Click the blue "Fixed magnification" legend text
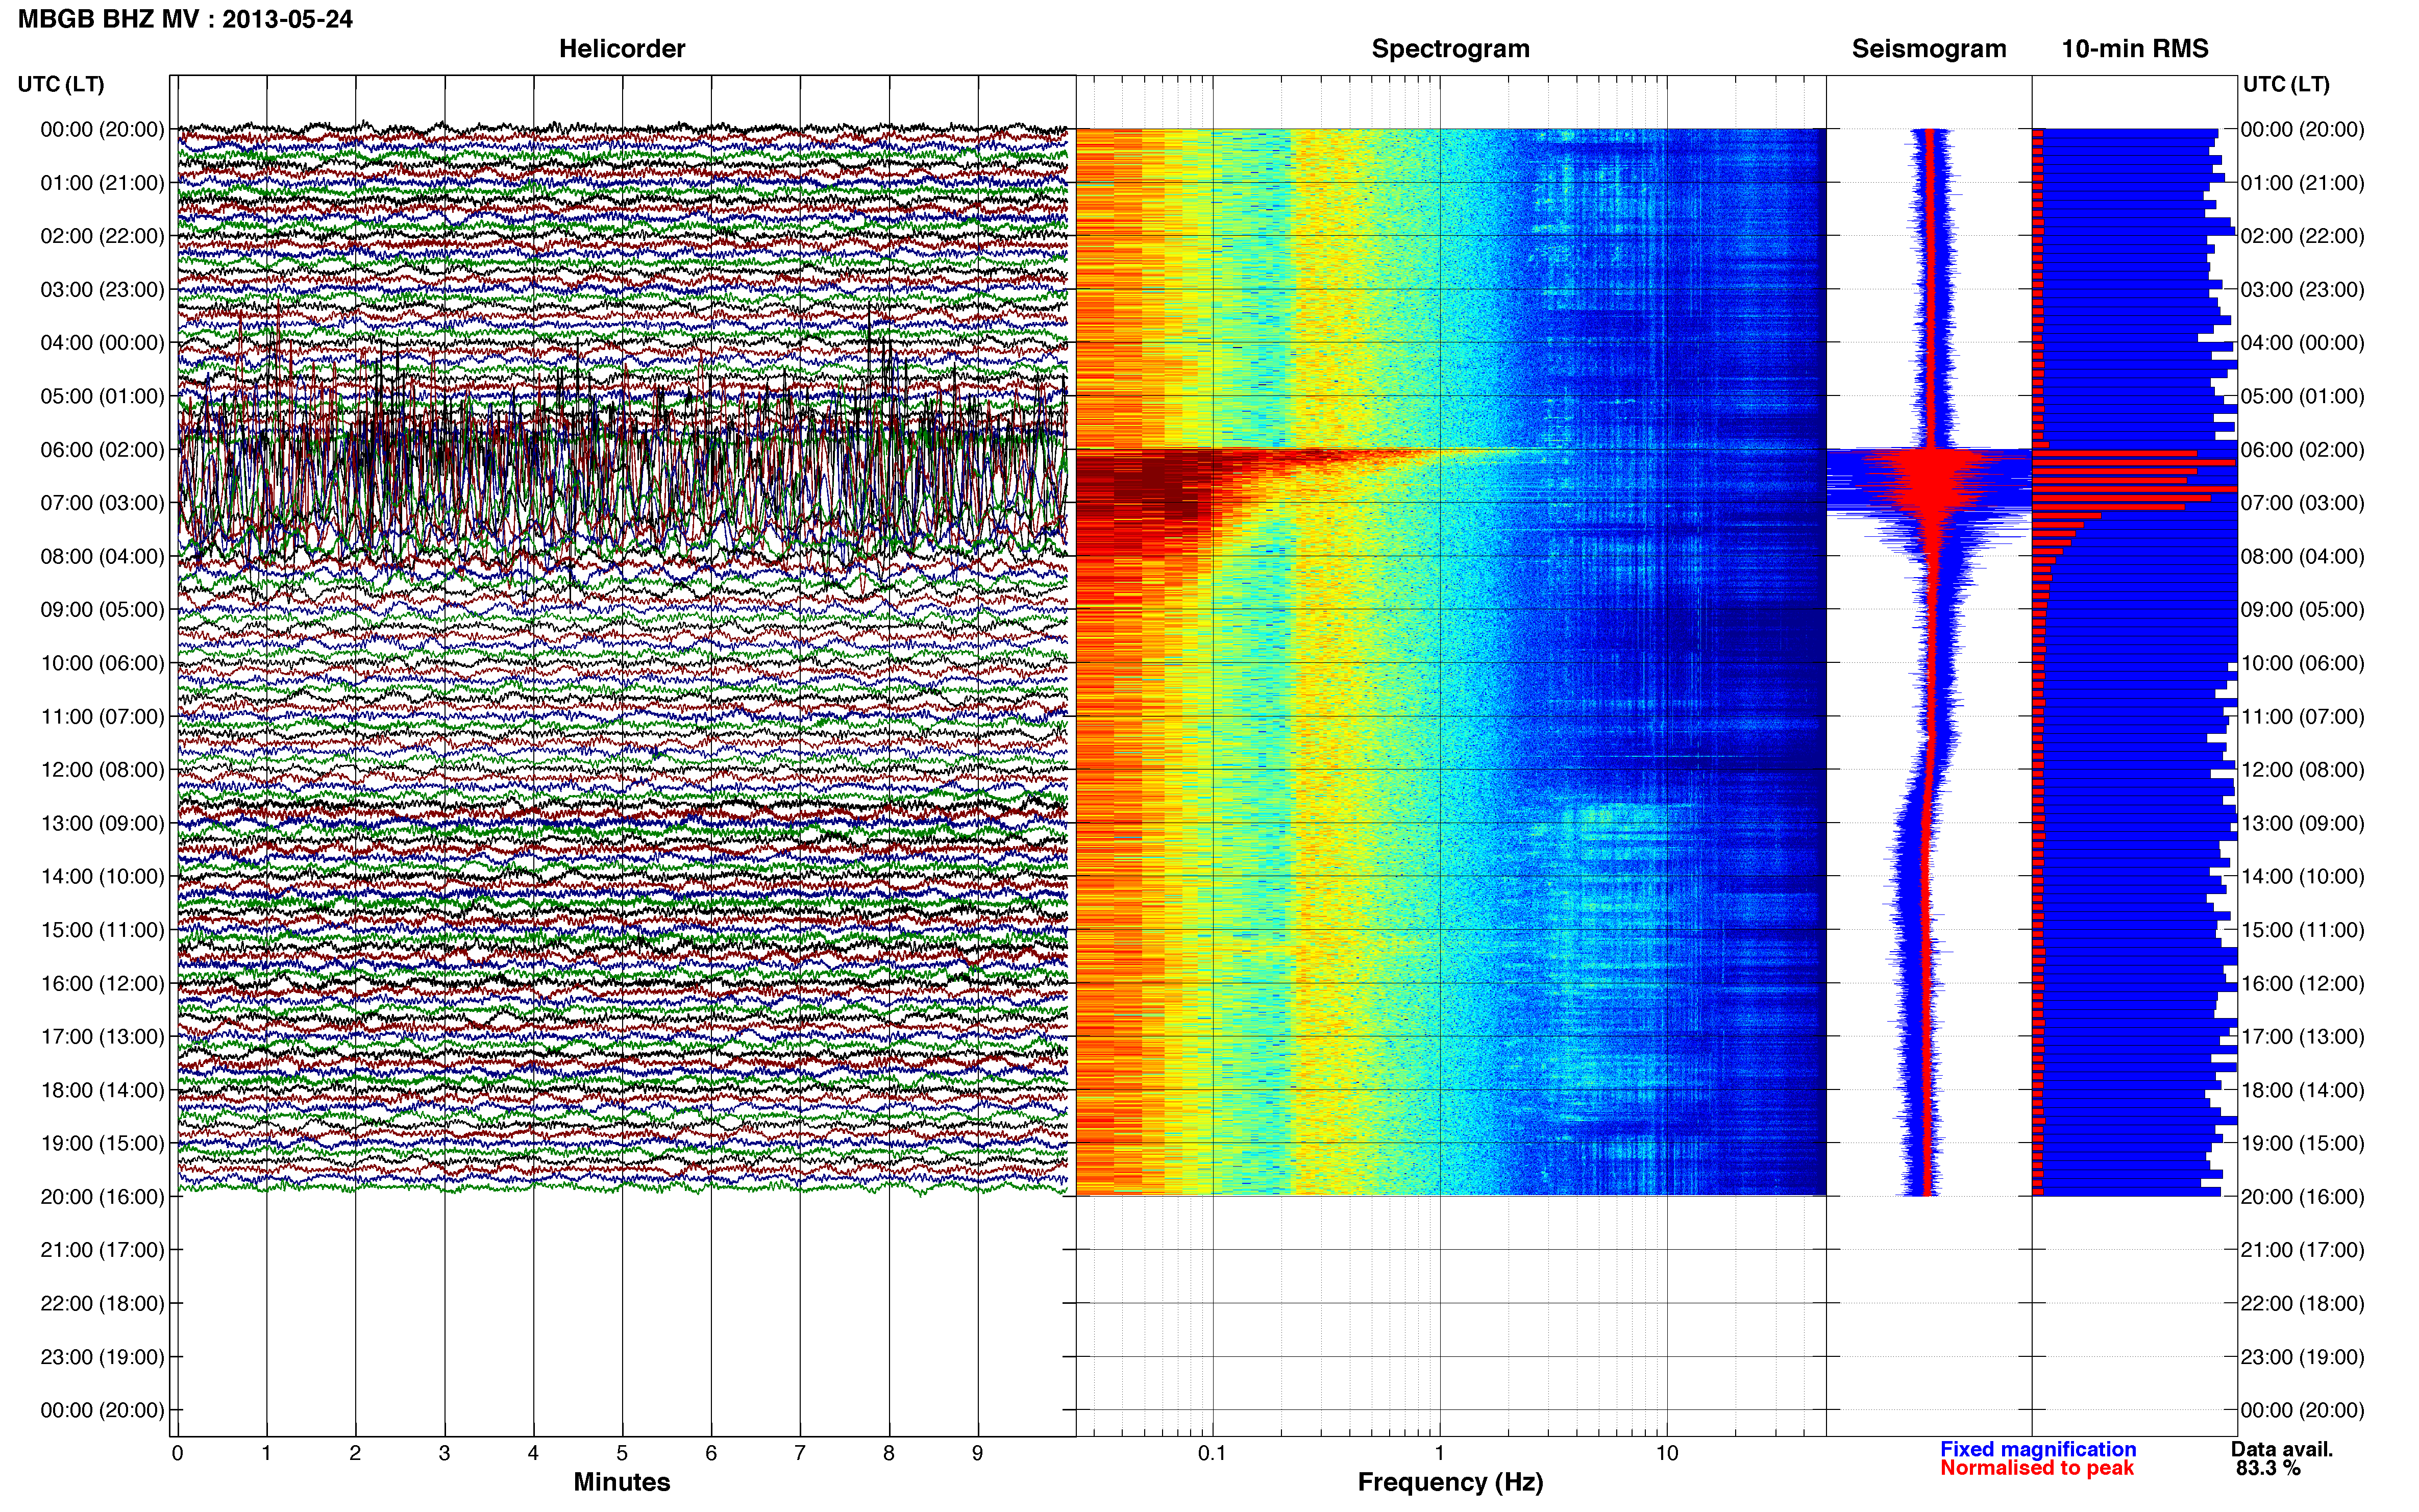The image size is (2419, 1512). pos(2038,1449)
